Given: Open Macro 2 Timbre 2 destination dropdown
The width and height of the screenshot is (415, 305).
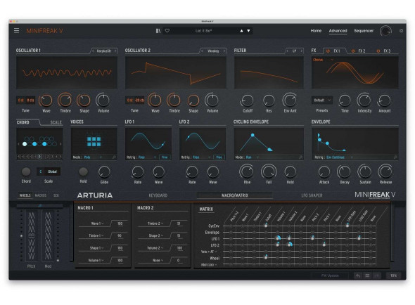Looking at the screenshot, I should (155, 223).
